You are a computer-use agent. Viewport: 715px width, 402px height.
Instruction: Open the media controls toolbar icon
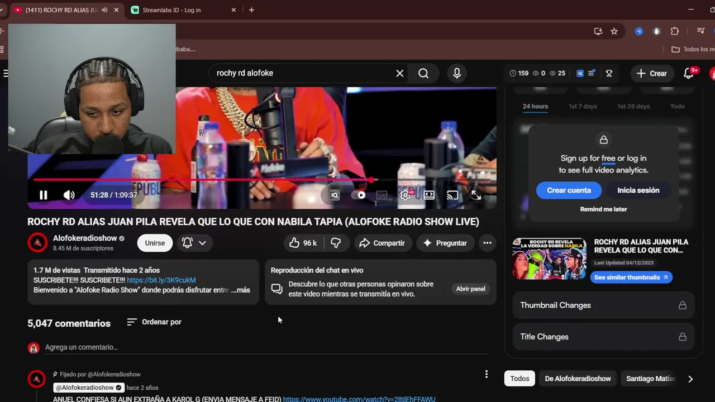point(700,31)
